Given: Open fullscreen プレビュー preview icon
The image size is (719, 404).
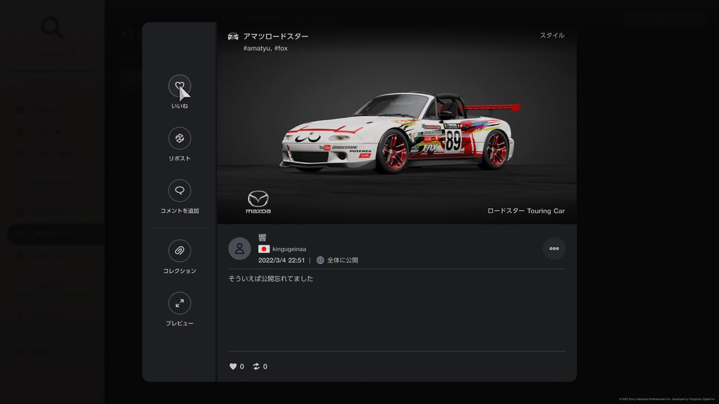Looking at the screenshot, I should point(180,303).
